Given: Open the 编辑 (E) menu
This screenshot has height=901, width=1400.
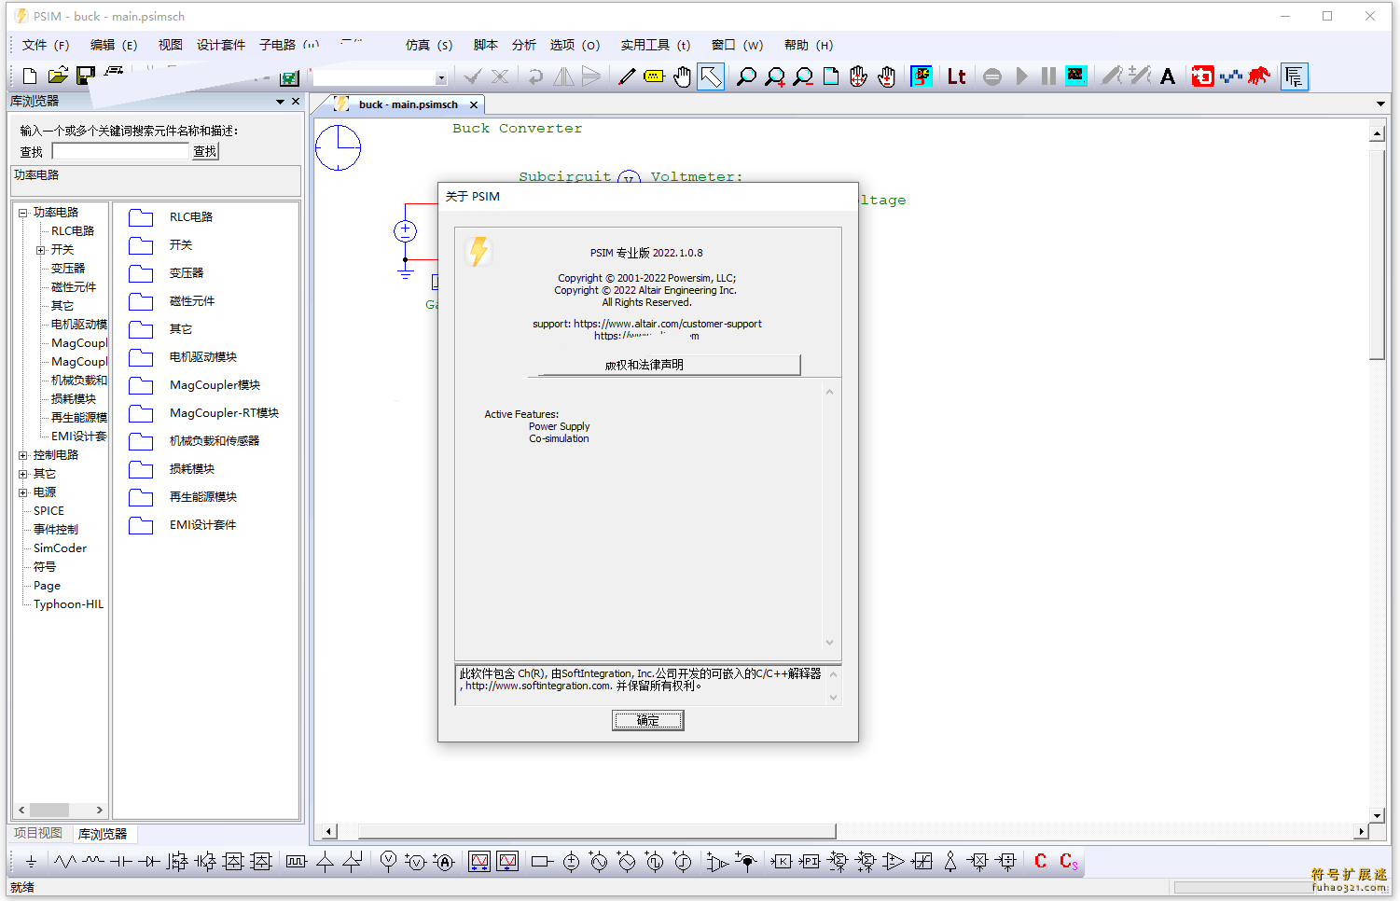Looking at the screenshot, I should tap(114, 45).
